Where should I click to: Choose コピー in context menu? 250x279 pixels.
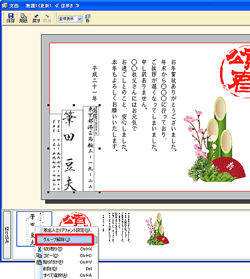[x=67, y=256]
